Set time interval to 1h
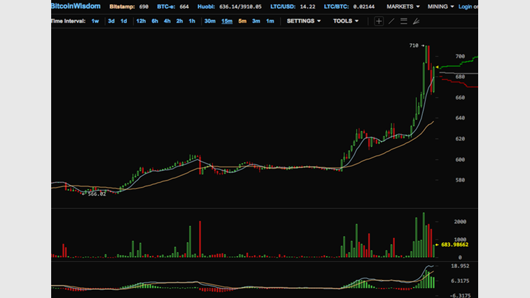 pos(192,21)
